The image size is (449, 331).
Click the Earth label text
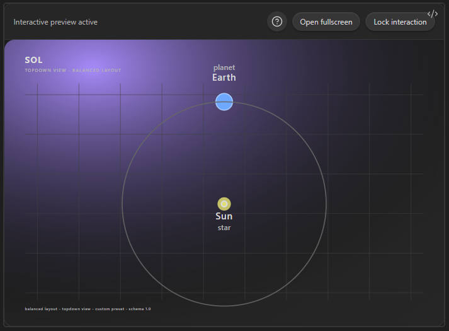pyautogui.click(x=224, y=78)
